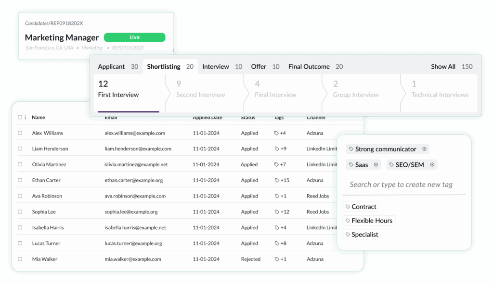Remove the Saas tag
Image resolution: width=493 pixels, height=284 pixels.
point(376,165)
